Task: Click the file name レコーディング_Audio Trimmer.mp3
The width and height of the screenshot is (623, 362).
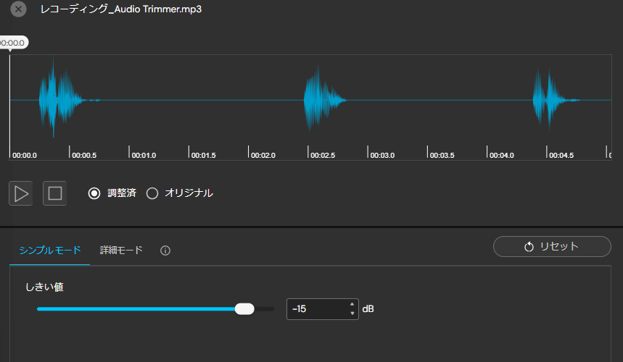Action: [121, 9]
